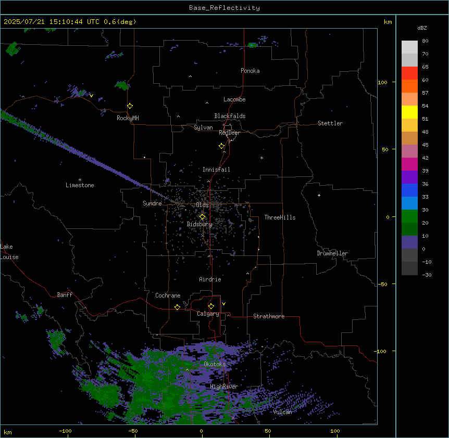Select the orange 57-60 dBZ legend swatch
The height and width of the screenshot is (438, 449).
[x=409, y=86]
